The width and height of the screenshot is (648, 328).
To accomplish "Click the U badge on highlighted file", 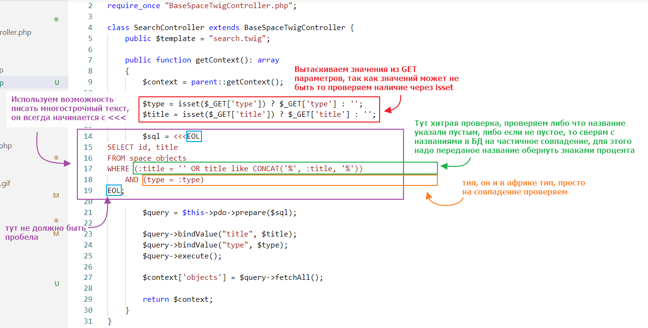I will [57, 82].
